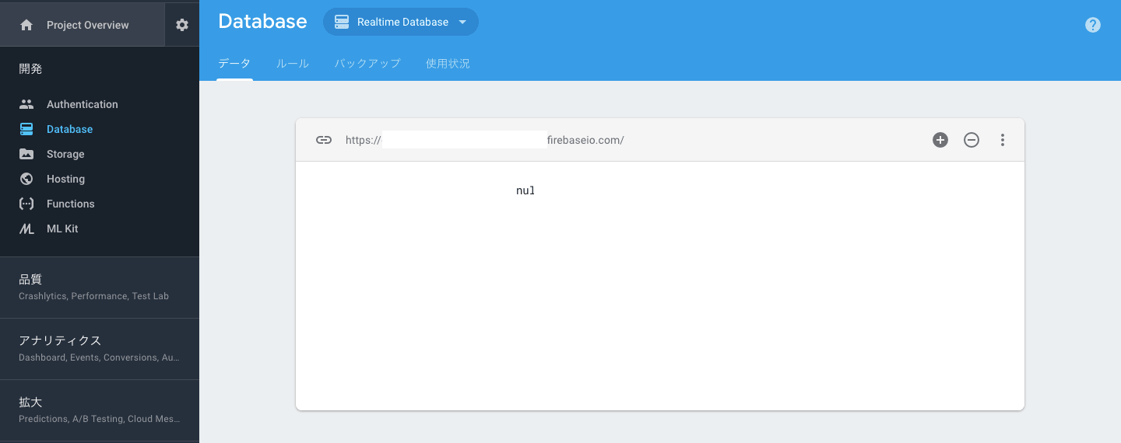Click the Project Overview home icon
Viewport: 1121px width, 443px height.
26,25
